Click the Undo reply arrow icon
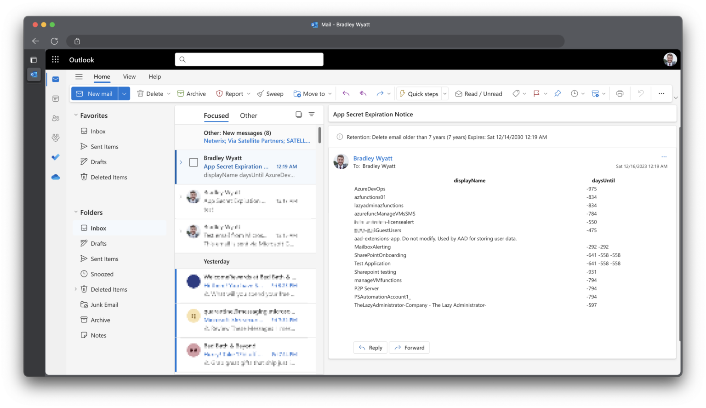This screenshot has width=706, height=408. tap(346, 93)
